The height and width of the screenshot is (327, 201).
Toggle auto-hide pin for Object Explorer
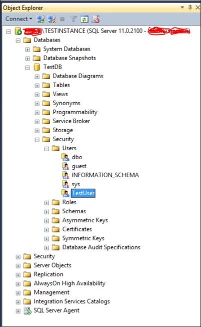pos(190,8)
